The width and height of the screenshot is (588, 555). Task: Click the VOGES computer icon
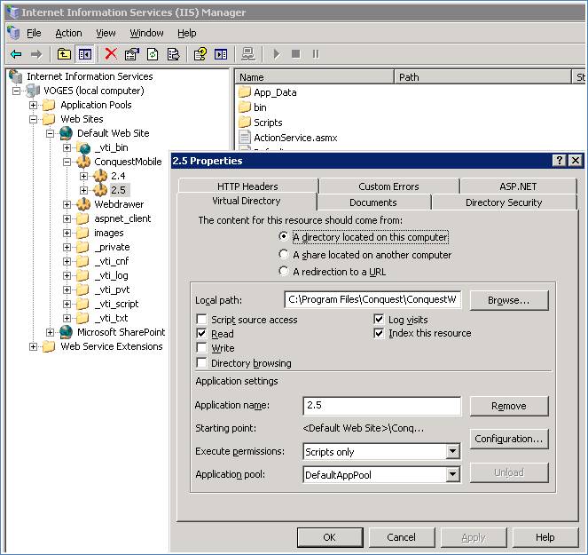click(33, 91)
